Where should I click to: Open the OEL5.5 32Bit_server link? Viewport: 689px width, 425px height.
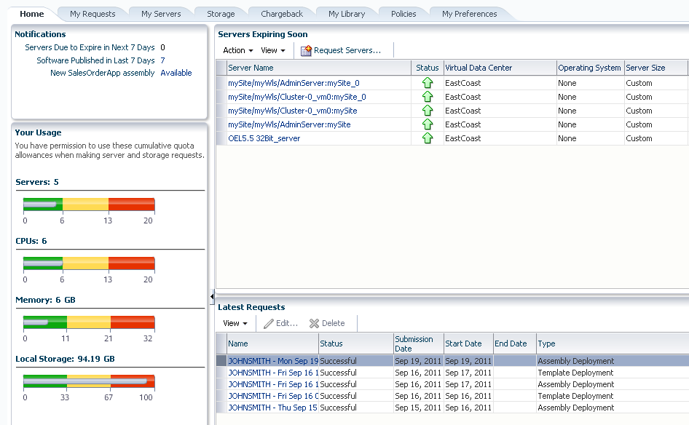pyautogui.click(x=264, y=138)
